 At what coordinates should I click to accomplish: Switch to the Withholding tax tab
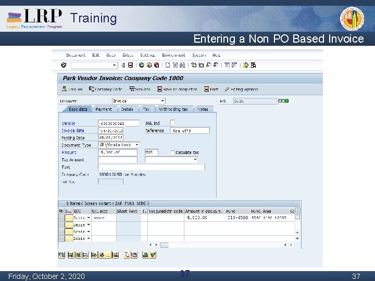point(173,109)
